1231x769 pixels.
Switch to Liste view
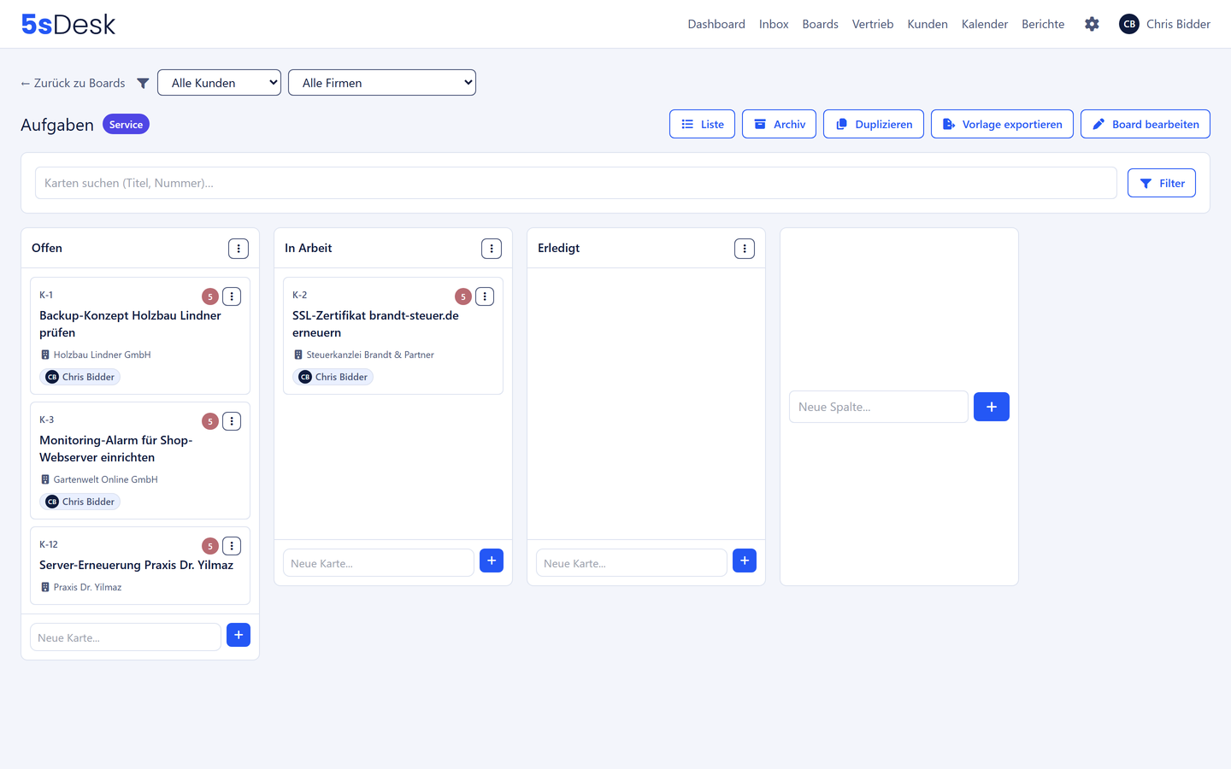click(702, 124)
